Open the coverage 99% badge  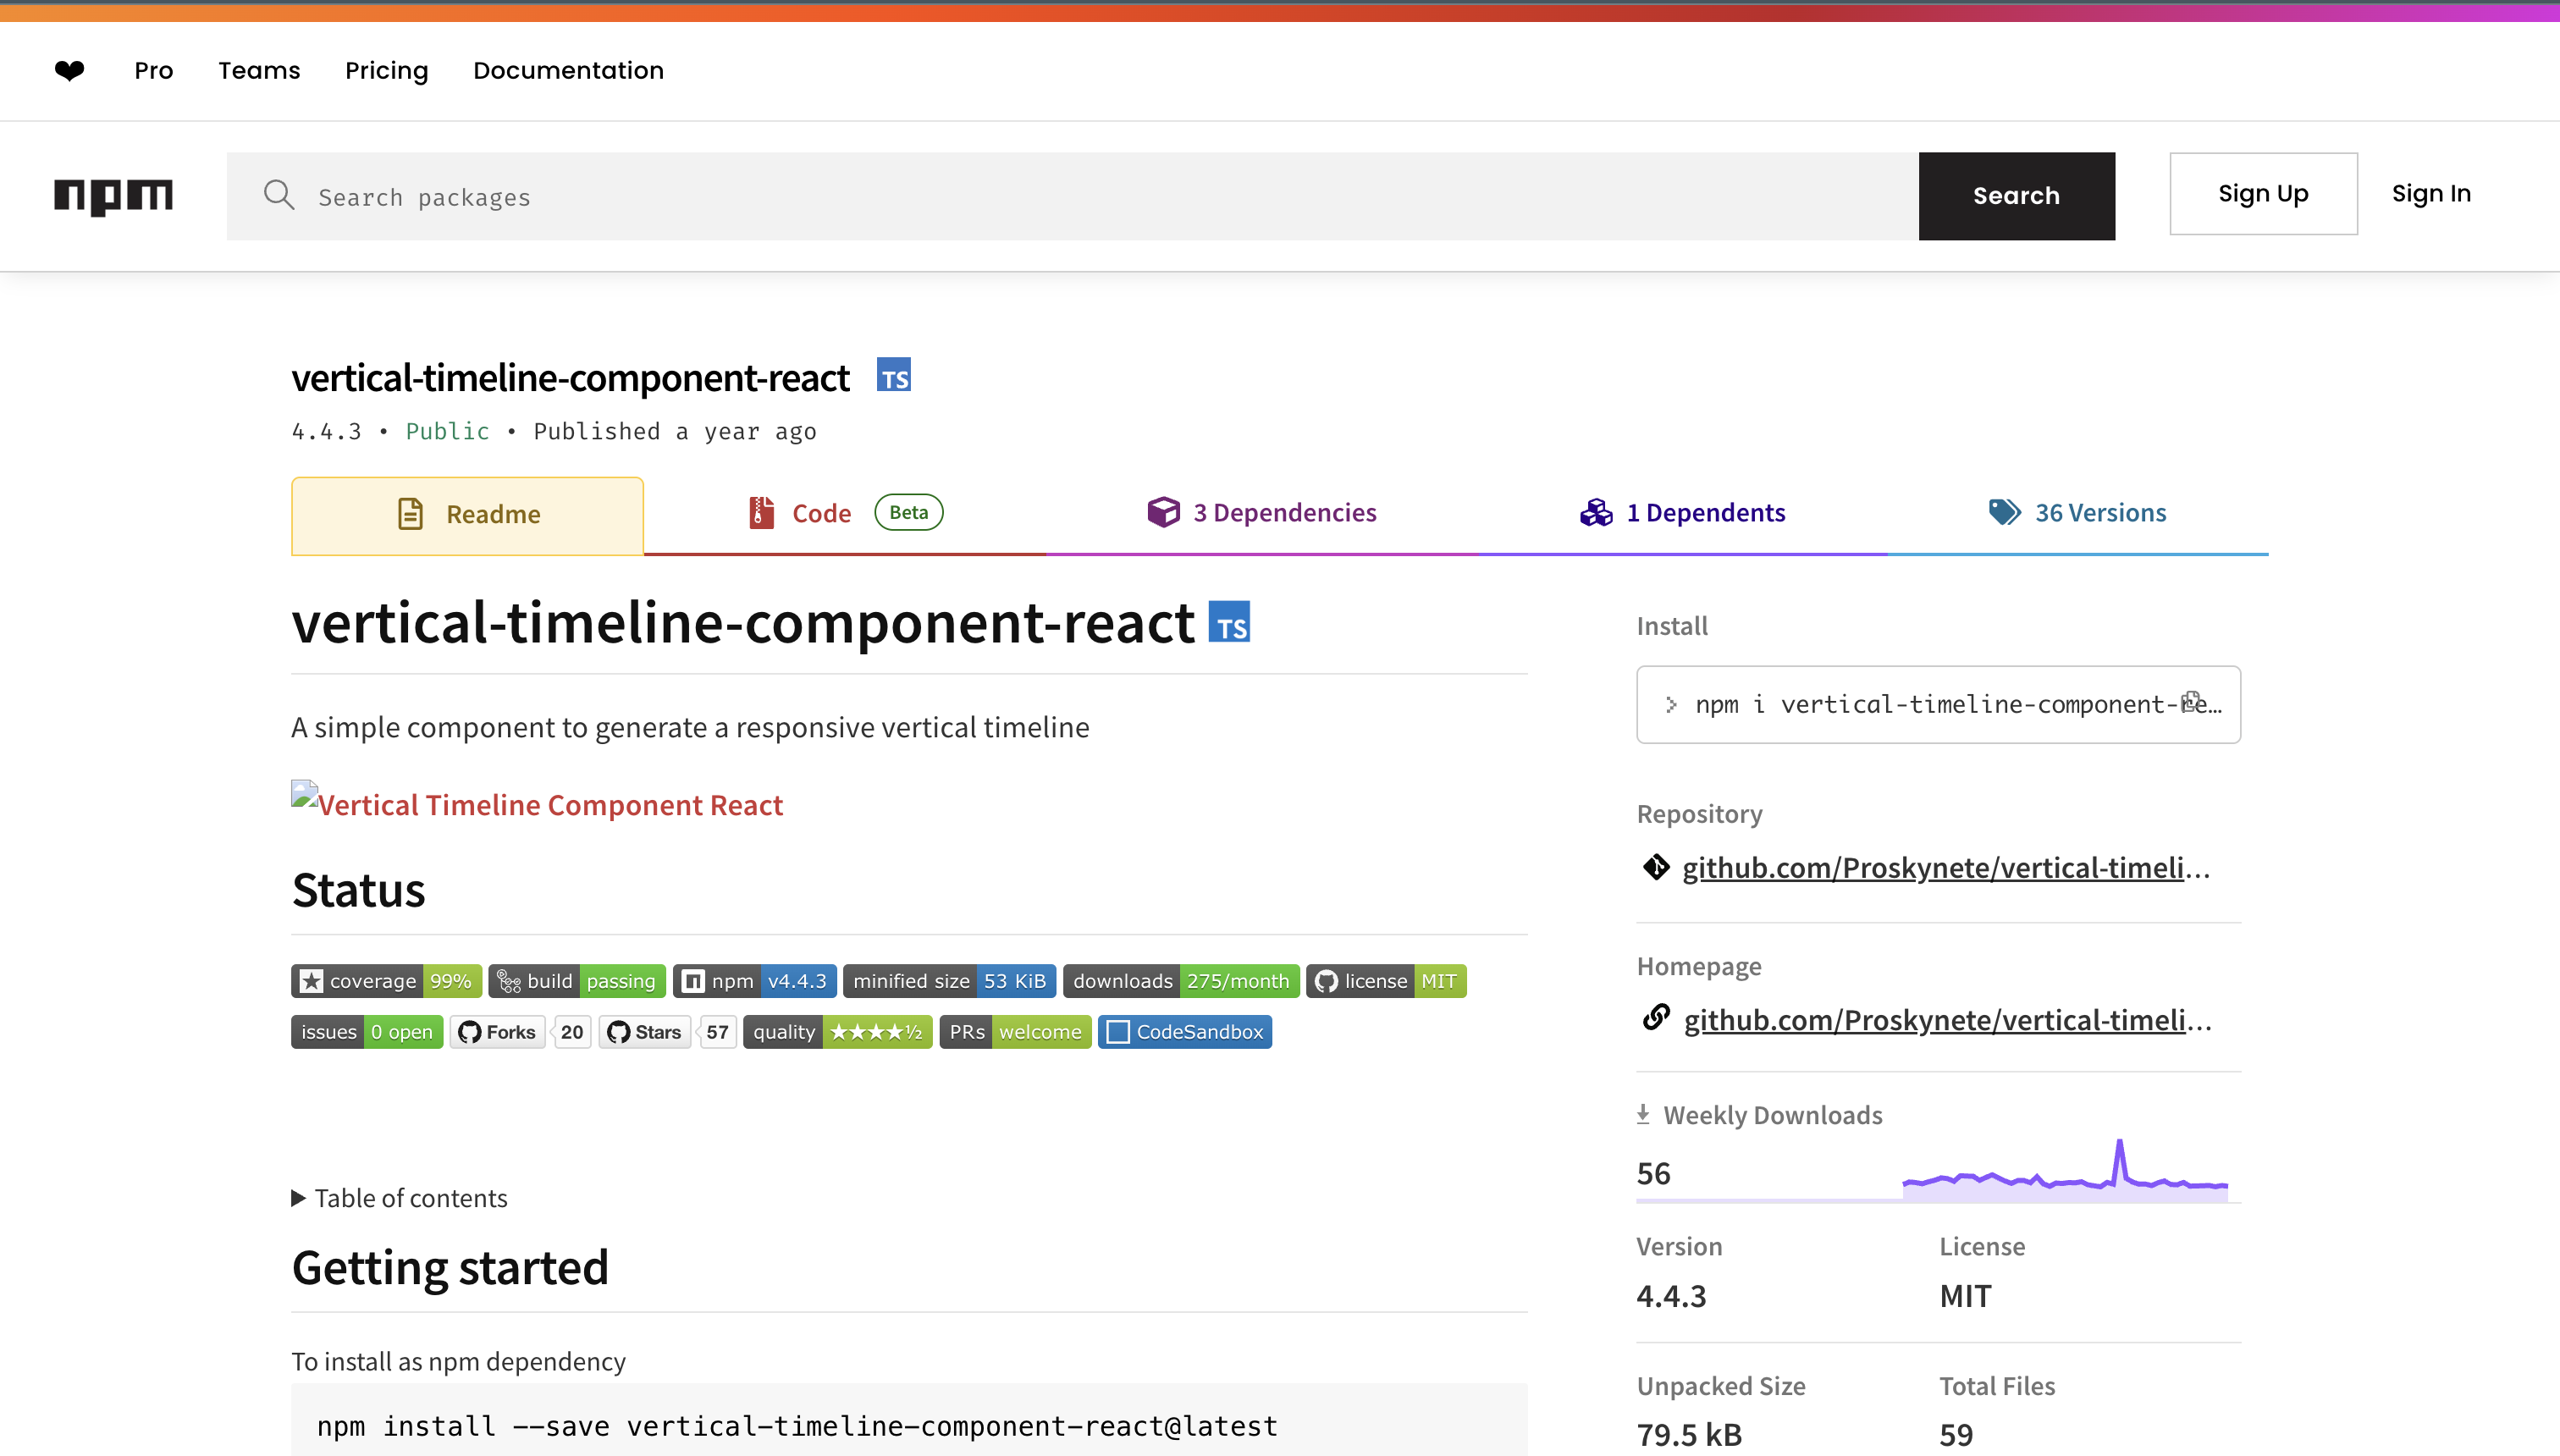click(x=386, y=981)
